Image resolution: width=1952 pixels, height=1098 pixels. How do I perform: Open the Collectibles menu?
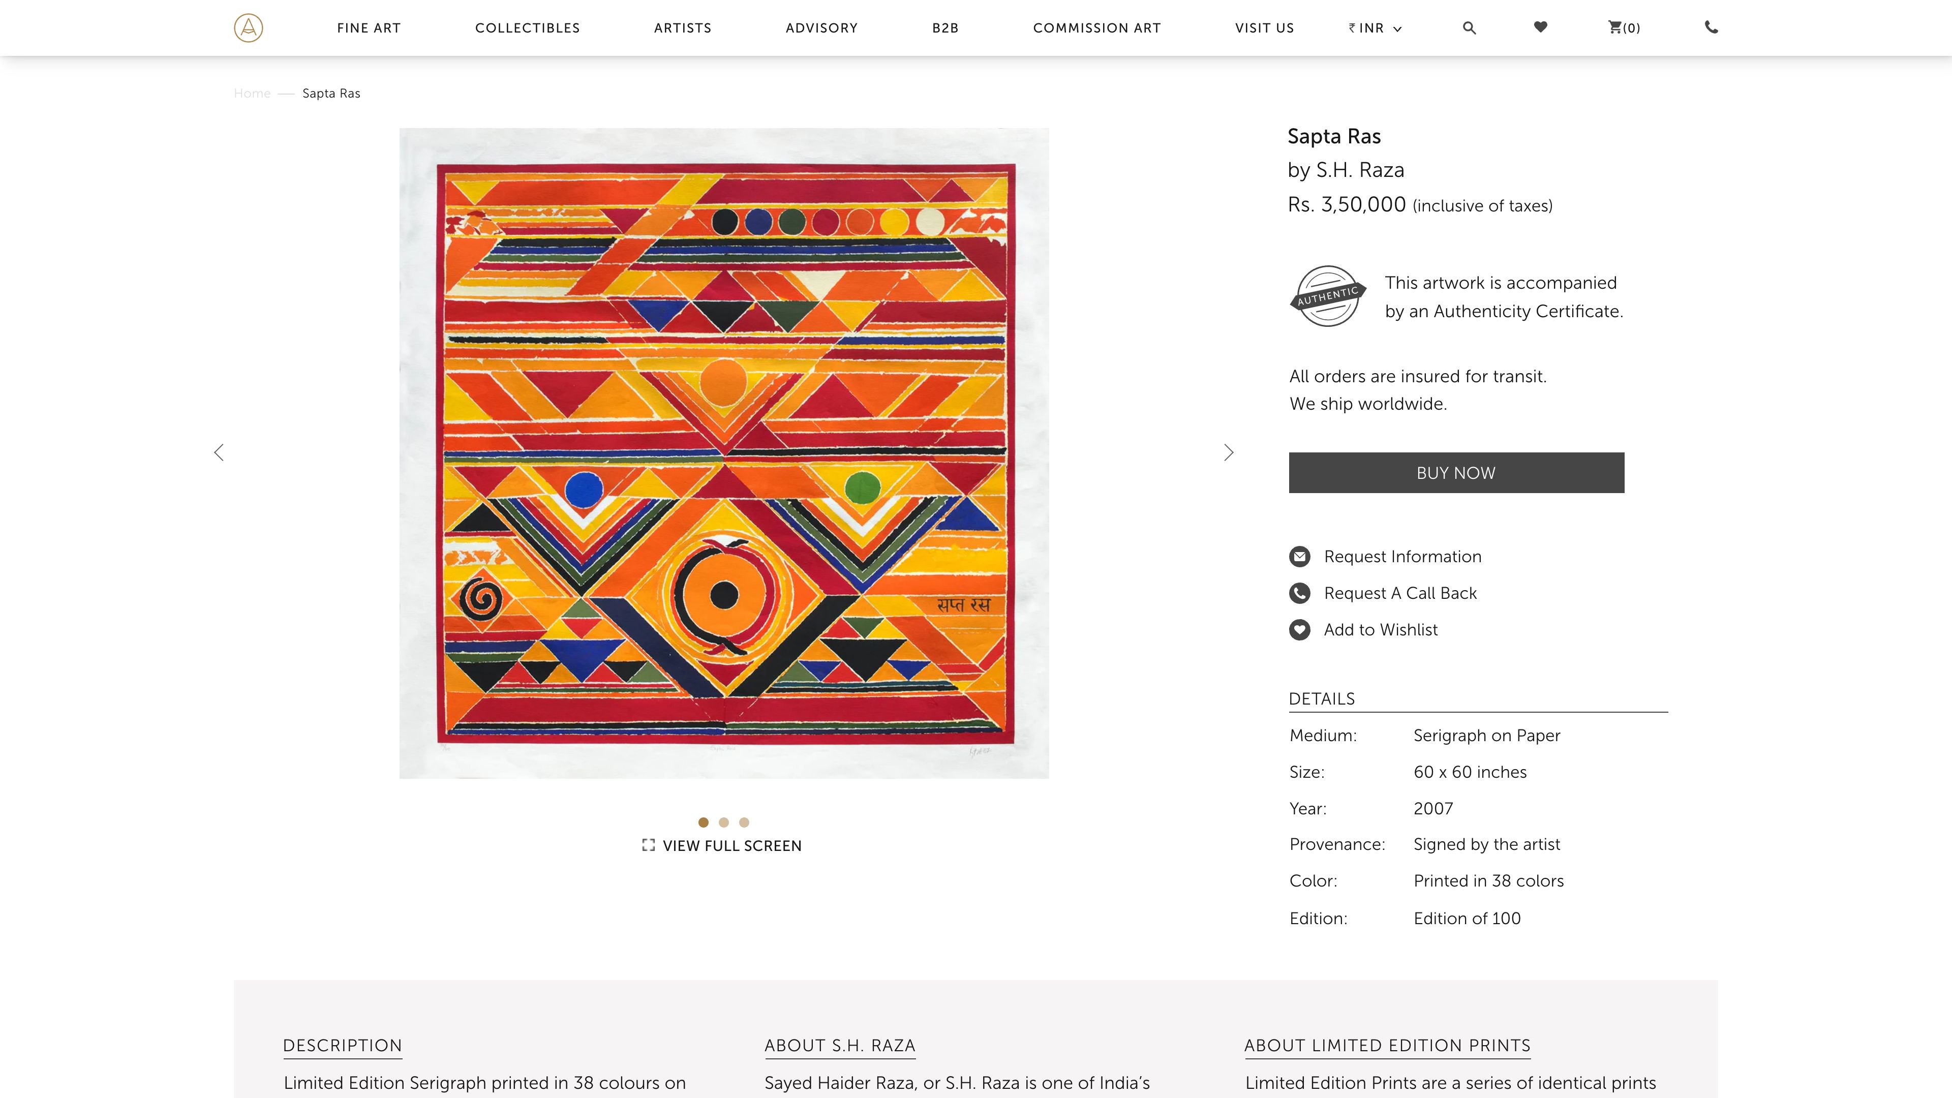pos(528,28)
